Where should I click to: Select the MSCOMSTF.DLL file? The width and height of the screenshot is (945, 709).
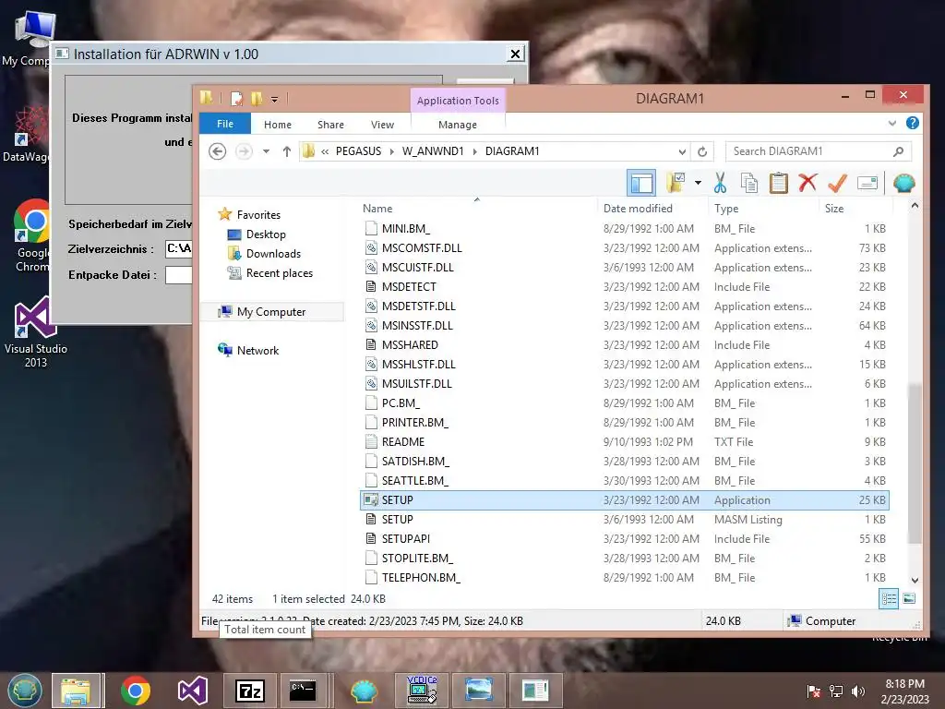[625, 247]
